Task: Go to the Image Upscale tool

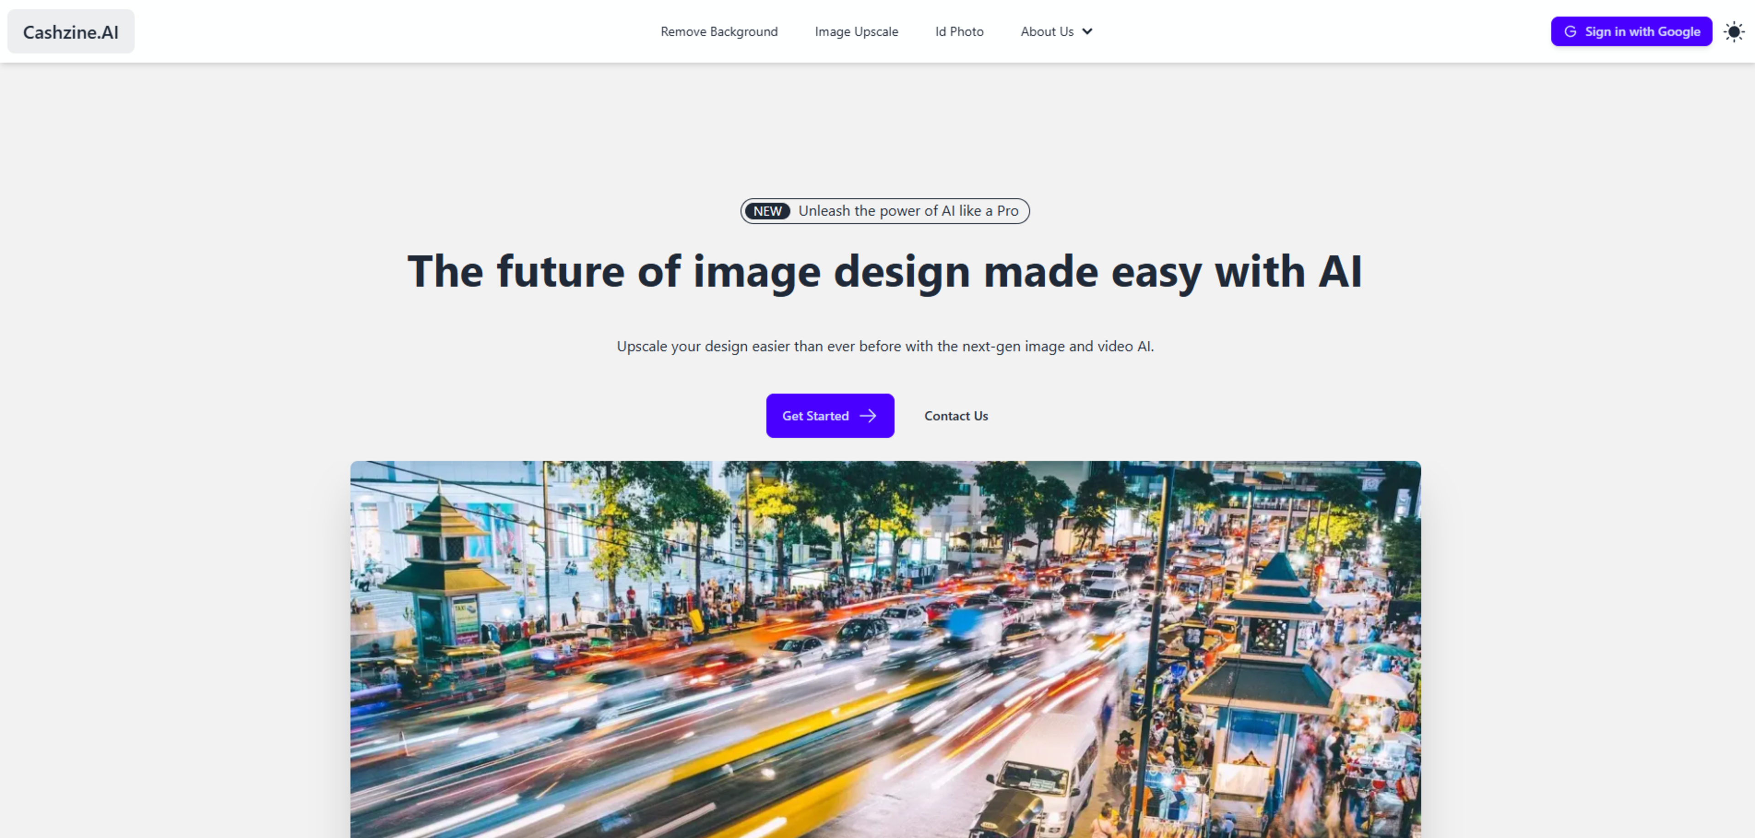Action: pyautogui.click(x=856, y=32)
